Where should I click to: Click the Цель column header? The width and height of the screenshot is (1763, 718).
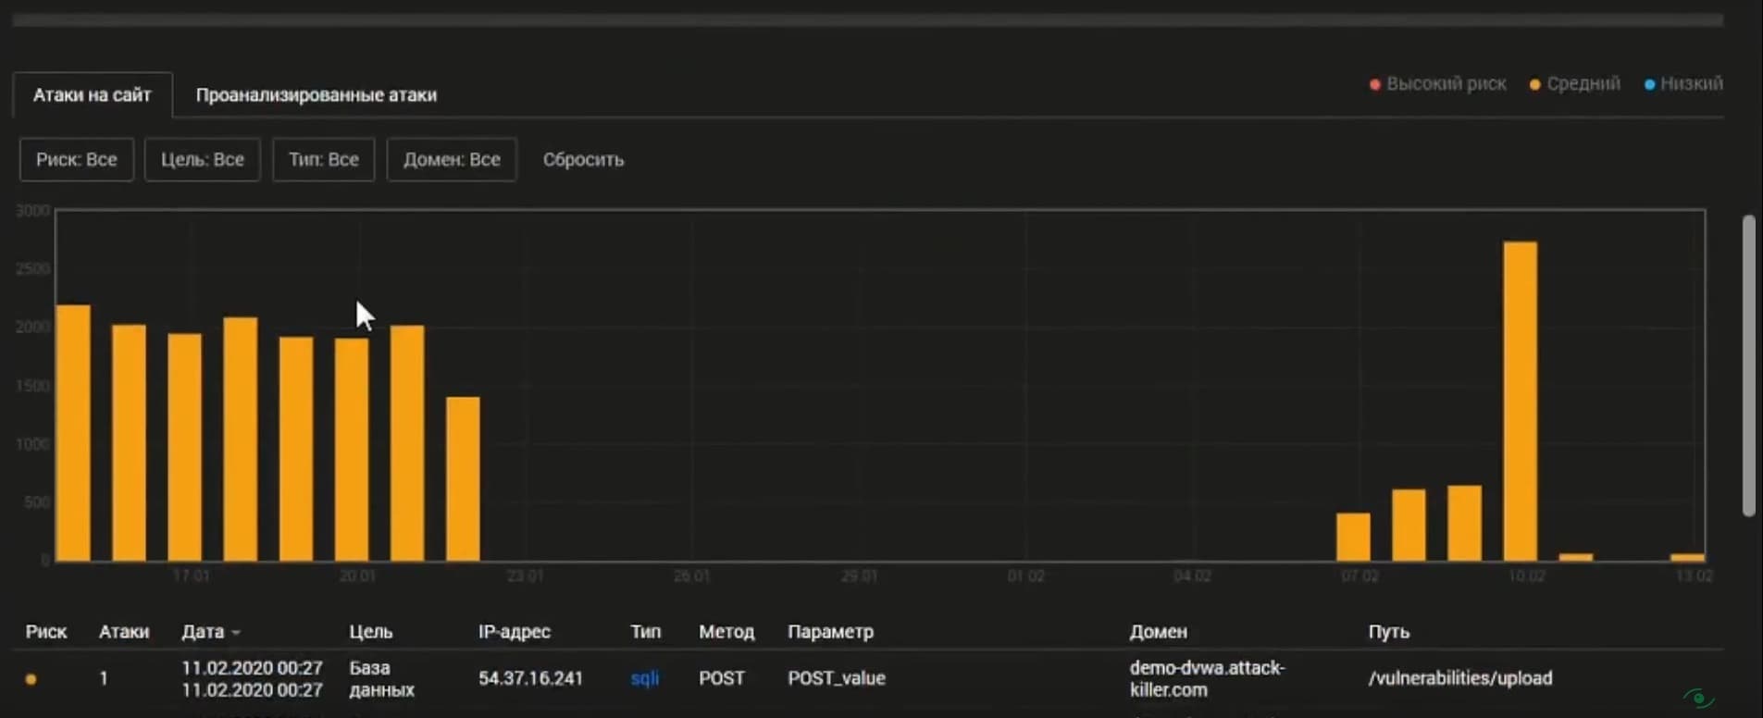tap(371, 632)
